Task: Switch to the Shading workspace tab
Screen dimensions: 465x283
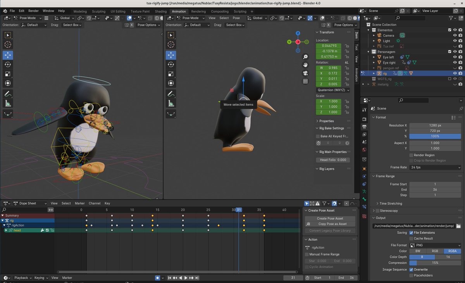Action: (161, 11)
